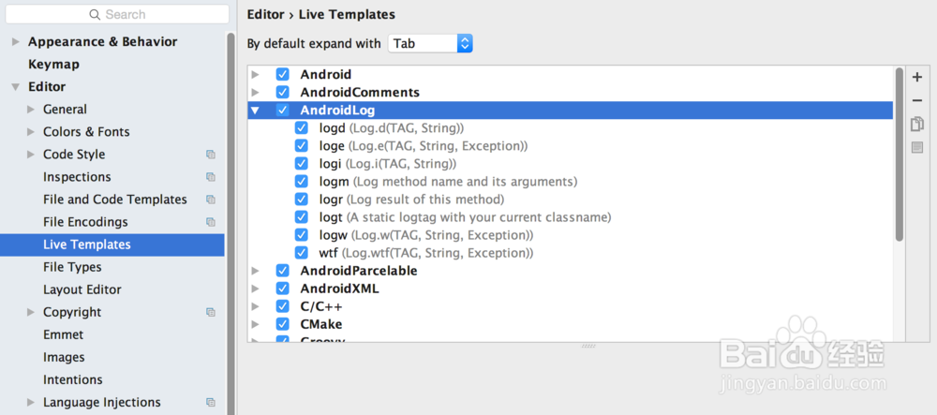Click the per-project icon beside Copyright
This screenshot has width=937, height=415.
coord(211,312)
